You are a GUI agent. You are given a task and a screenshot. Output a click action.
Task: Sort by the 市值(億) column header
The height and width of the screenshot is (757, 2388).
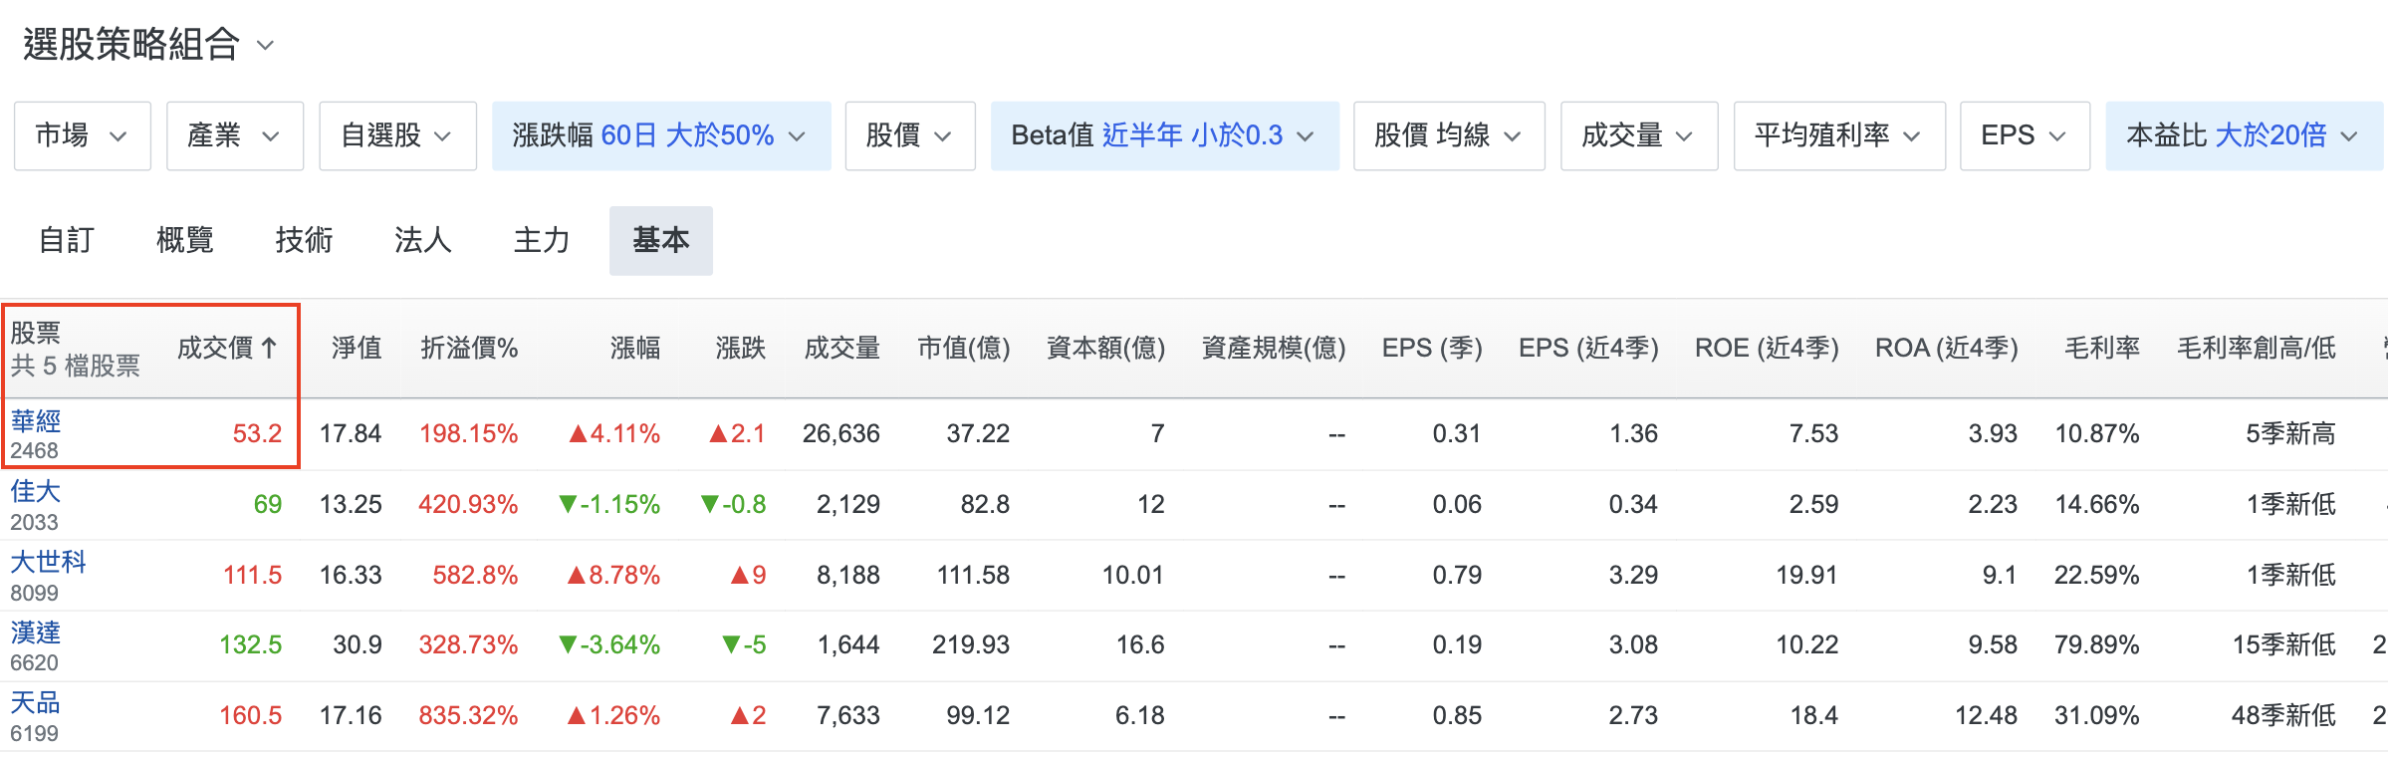point(964,349)
